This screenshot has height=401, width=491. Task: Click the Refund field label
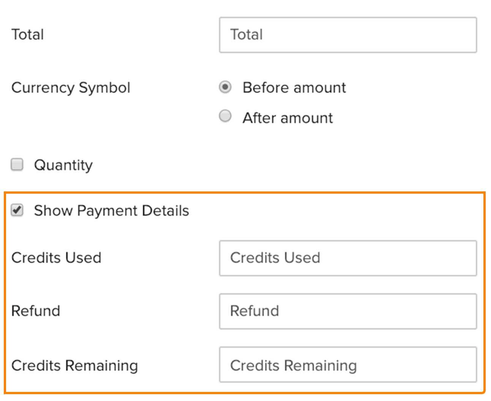pyautogui.click(x=36, y=311)
